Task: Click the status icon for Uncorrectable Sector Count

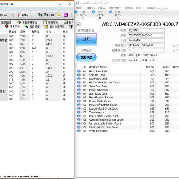Action: pos(79,123)
